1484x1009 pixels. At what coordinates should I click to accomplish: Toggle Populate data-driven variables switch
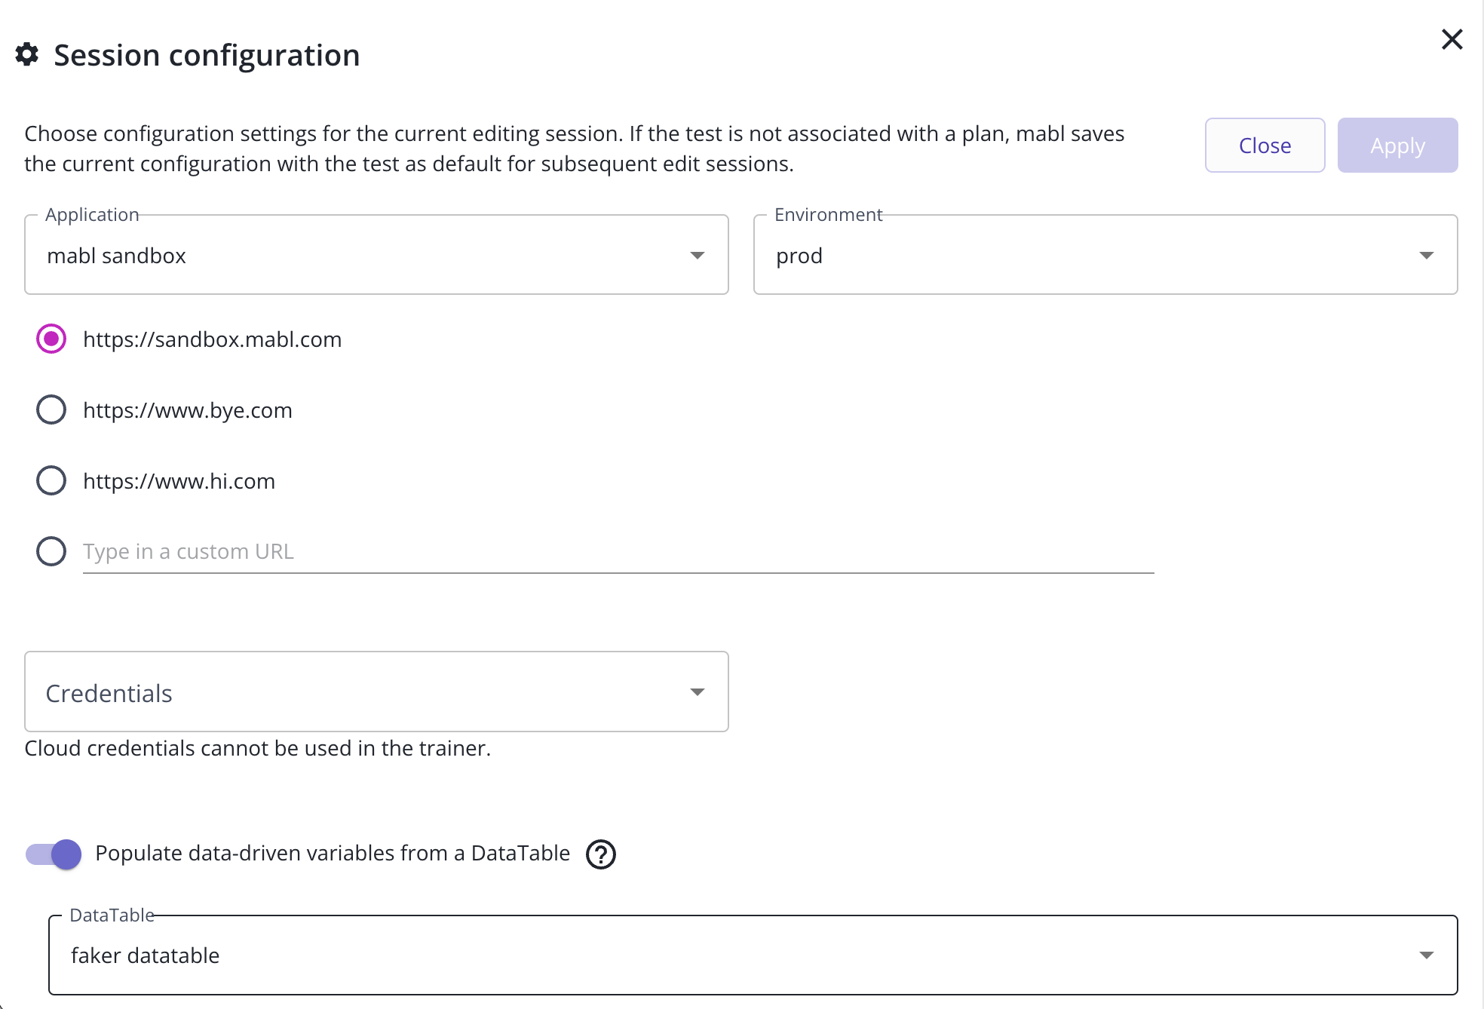pyautogui.click(x=54, y=854)
